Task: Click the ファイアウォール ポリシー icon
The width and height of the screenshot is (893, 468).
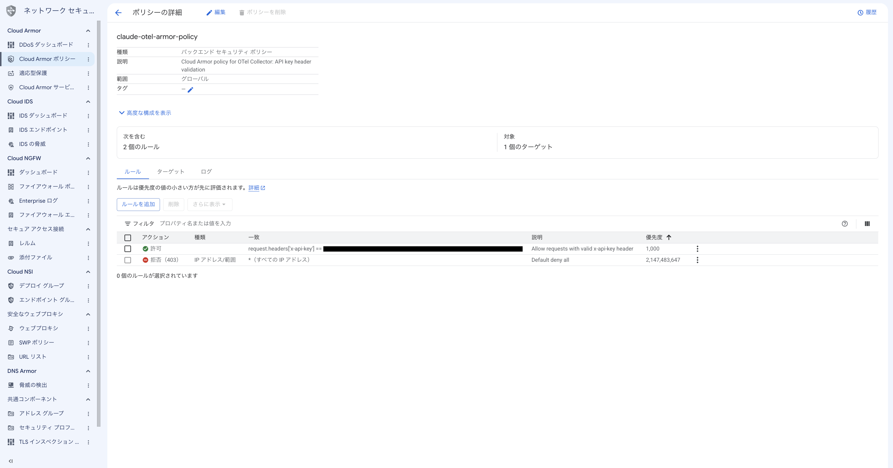Action: tap(11, 187)
